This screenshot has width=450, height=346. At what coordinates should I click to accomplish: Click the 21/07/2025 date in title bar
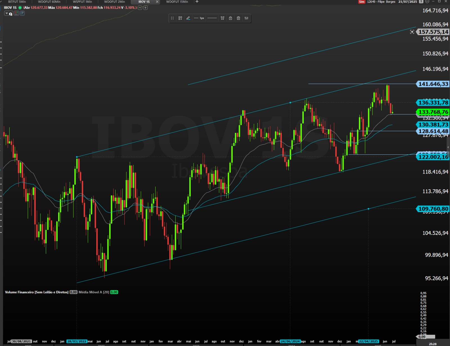tap(408, 2)
